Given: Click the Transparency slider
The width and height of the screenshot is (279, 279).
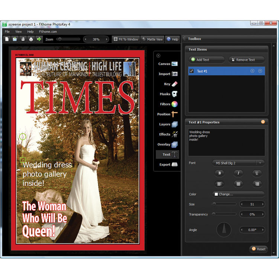Looking at the screenshot, I should coord(224,214).
